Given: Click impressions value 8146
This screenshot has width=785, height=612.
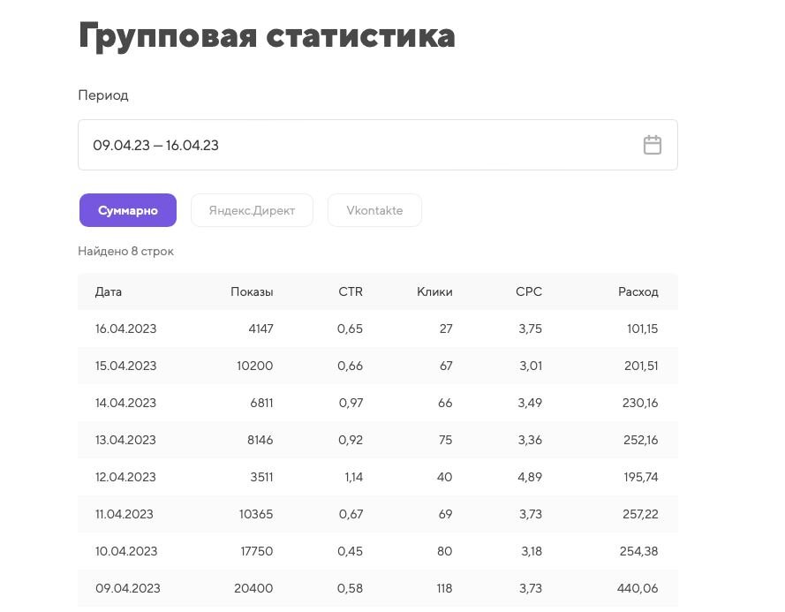Looking at the screenshot, I should tap(260, 440).
